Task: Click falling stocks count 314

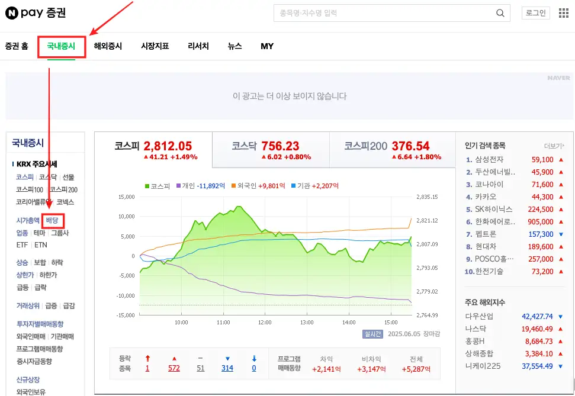Action: 227,368
